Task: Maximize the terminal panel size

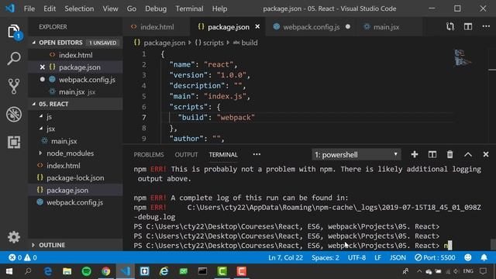Action: (468, 154)
